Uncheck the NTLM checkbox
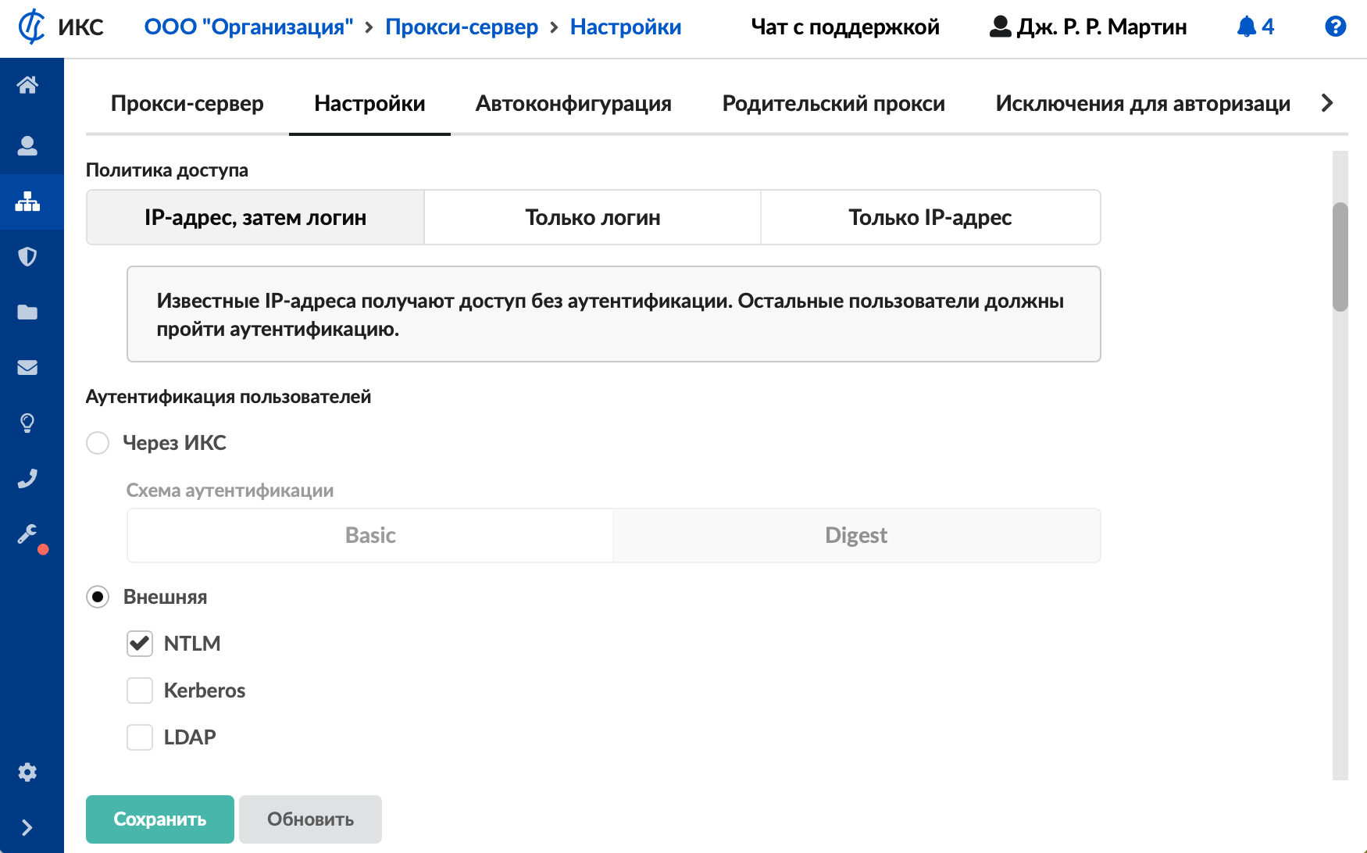This screenshot has width=1367, height=853. 140,644
